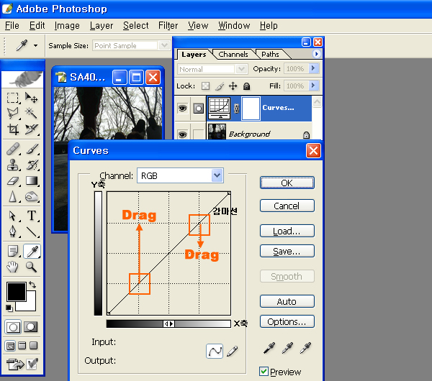
Task: Open the layer blend mode Normal dropdown
Action: [x=241, y=69]
